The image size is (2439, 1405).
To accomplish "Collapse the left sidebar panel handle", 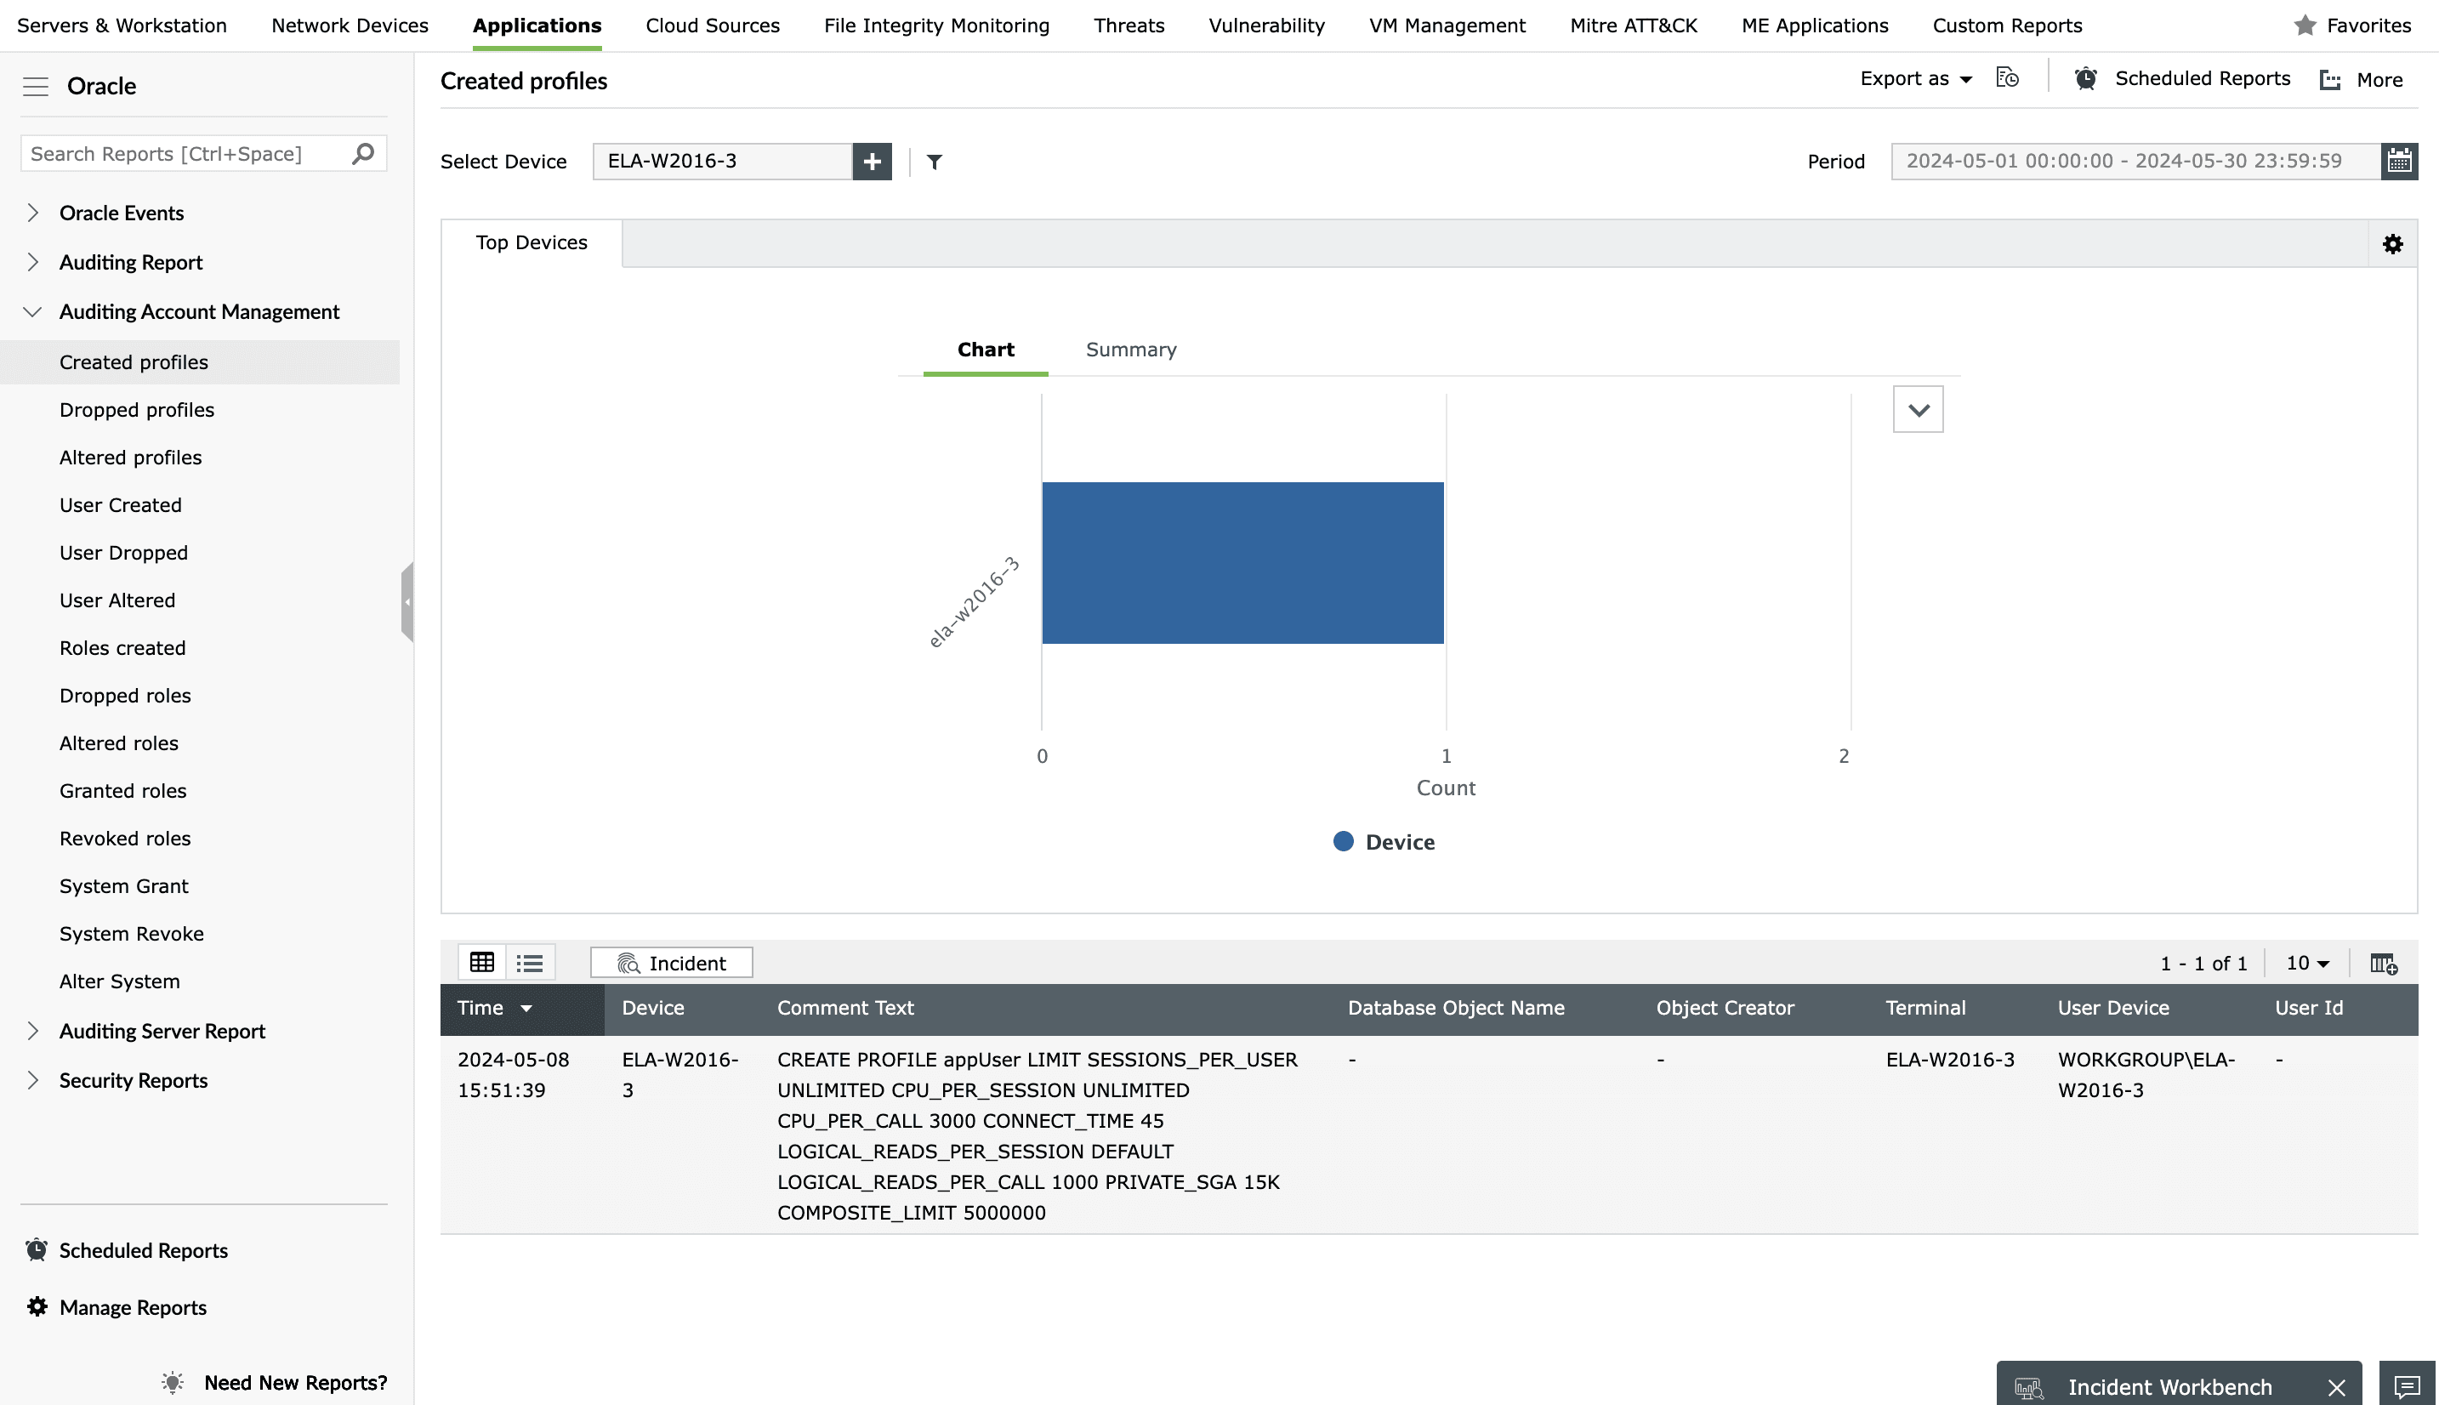I will tap(407, 602).
